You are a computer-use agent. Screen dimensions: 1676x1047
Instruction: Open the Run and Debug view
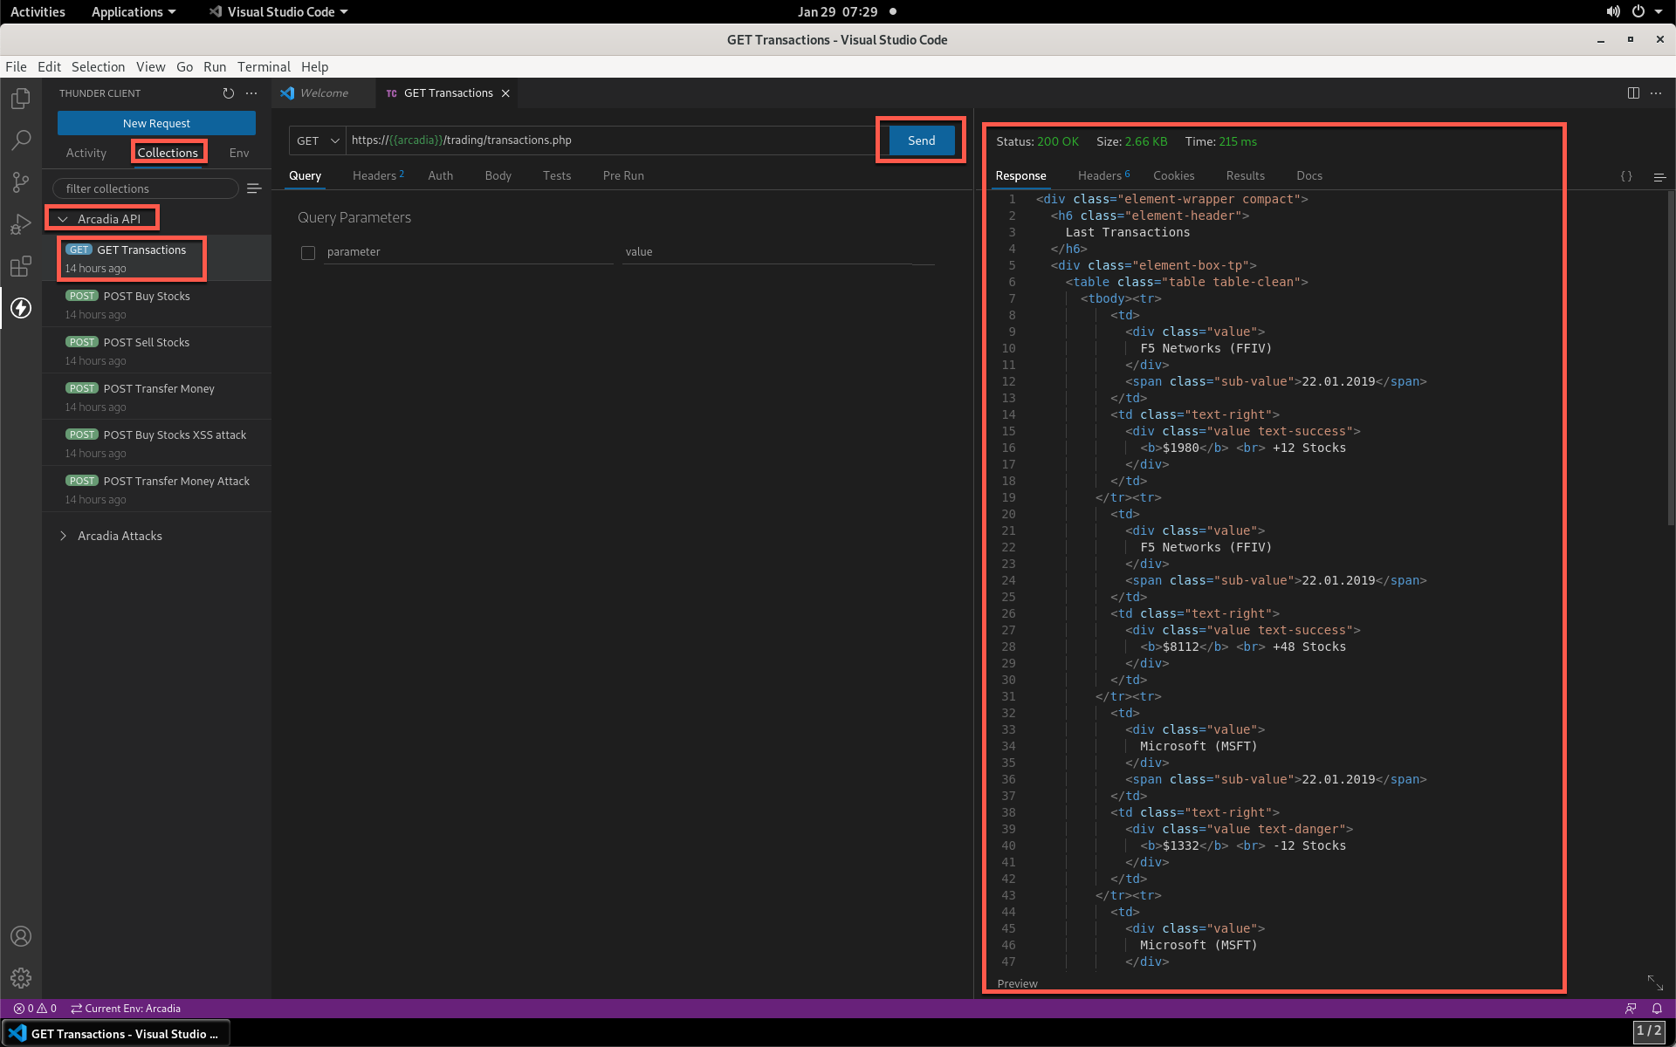click(21, 224)
